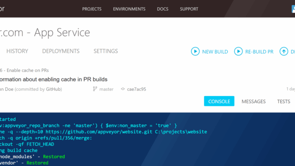The image size is (295, 166).
Task: Open the TESTS tab
Action: (283, 101)
